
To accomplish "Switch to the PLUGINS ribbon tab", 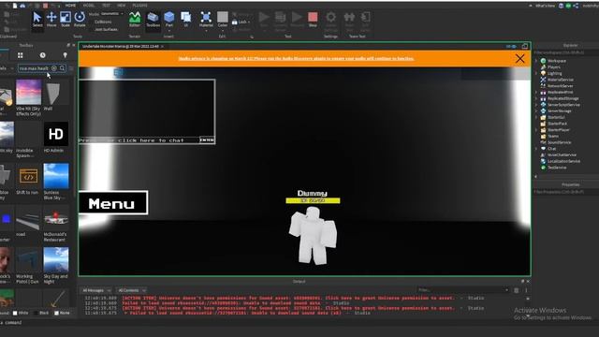I will tap(139, 6).
